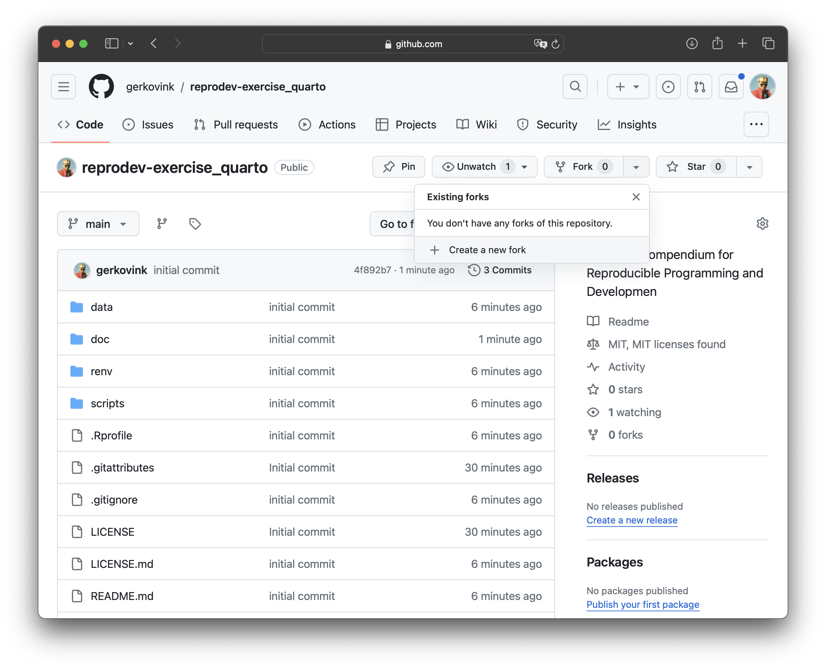Screen dimensions: 826x669
Task: Click the Safari translate icon
Action: point(540,44)
